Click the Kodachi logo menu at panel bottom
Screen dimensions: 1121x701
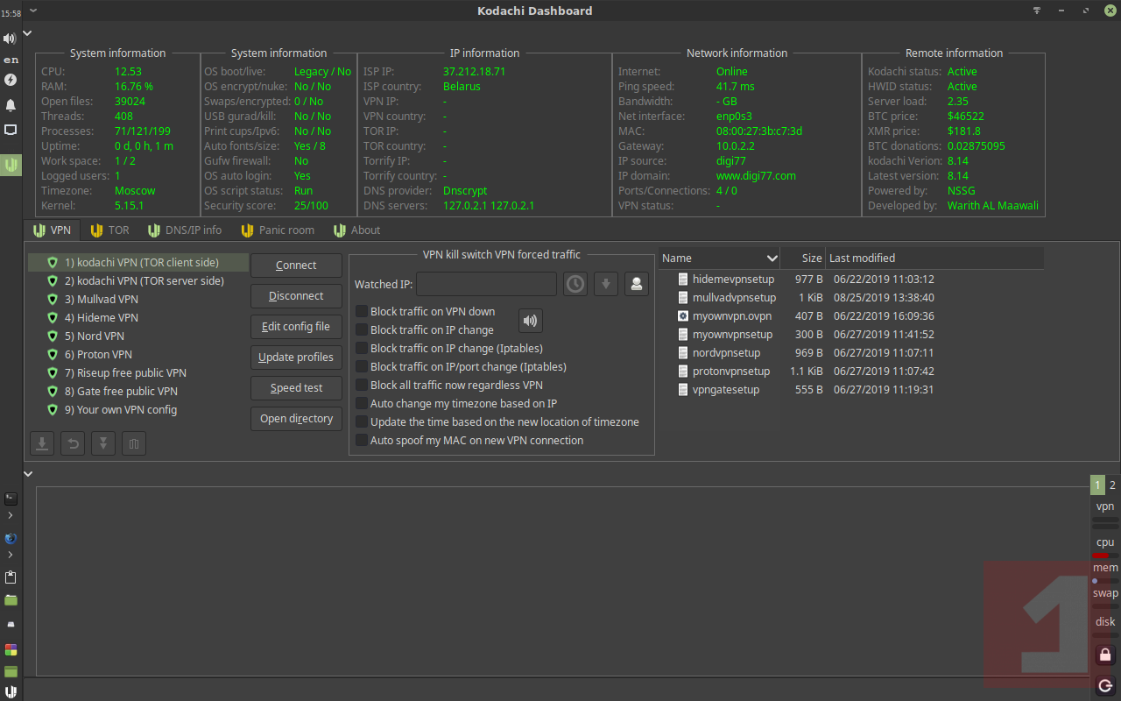(x=11, y=691)
